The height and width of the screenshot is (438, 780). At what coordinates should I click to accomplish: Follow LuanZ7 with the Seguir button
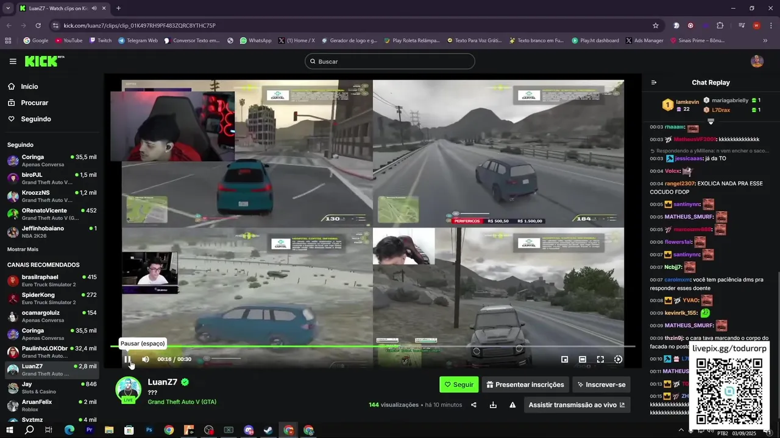459,384
